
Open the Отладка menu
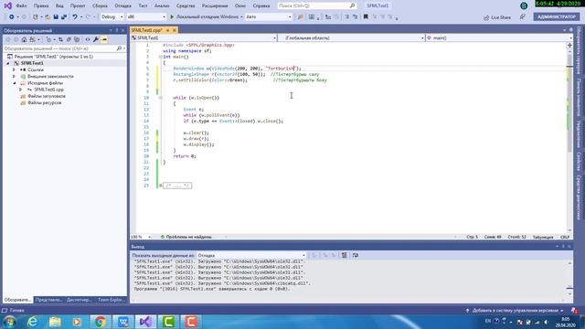point(122,6)
